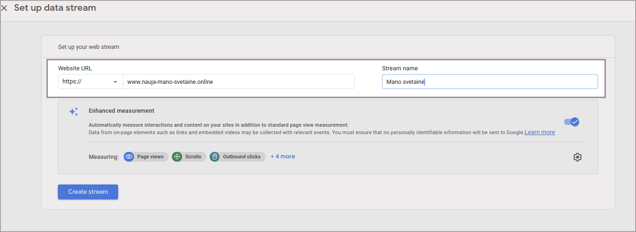Click the Website URL input field
The height and width of the screenshot is (232, 636).
point(238,82)
